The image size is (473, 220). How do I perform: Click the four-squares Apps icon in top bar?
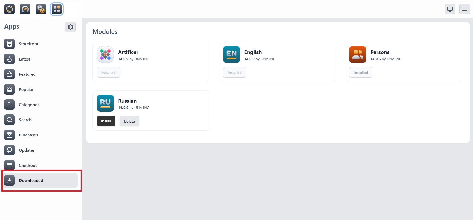tap(57, 9)
